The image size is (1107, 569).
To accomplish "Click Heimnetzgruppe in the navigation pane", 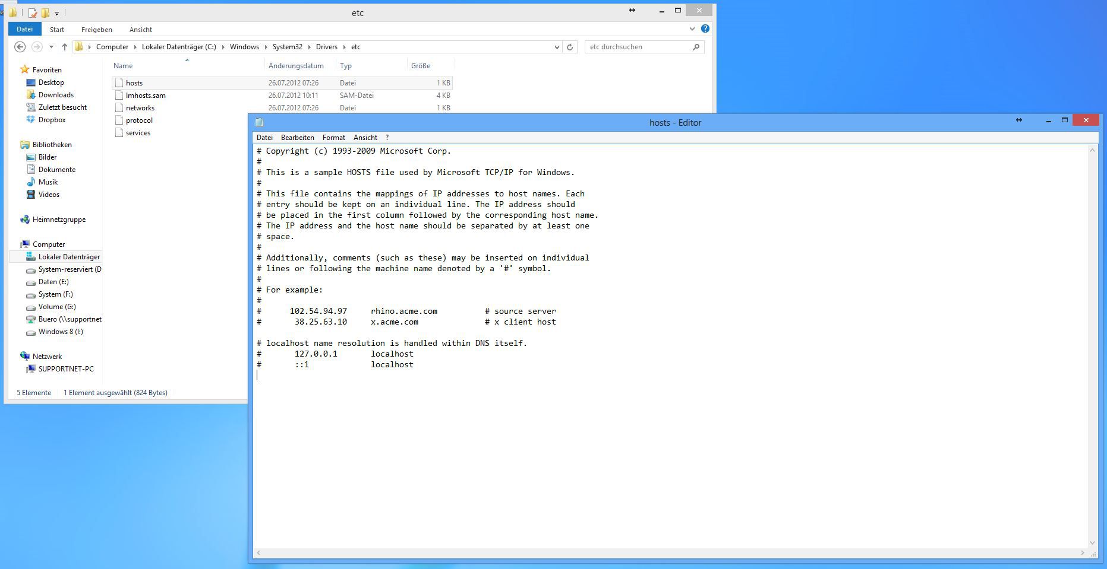I will point(59,220).
